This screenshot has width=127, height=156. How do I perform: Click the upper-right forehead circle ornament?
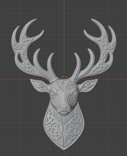70,82
